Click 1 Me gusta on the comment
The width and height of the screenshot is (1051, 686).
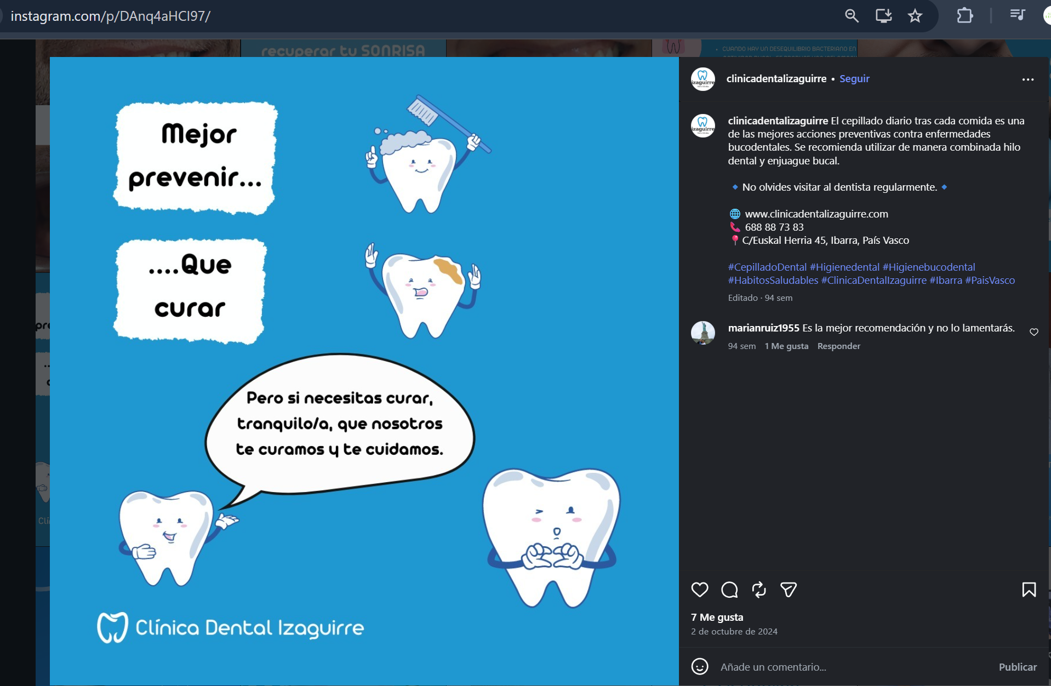786,346
